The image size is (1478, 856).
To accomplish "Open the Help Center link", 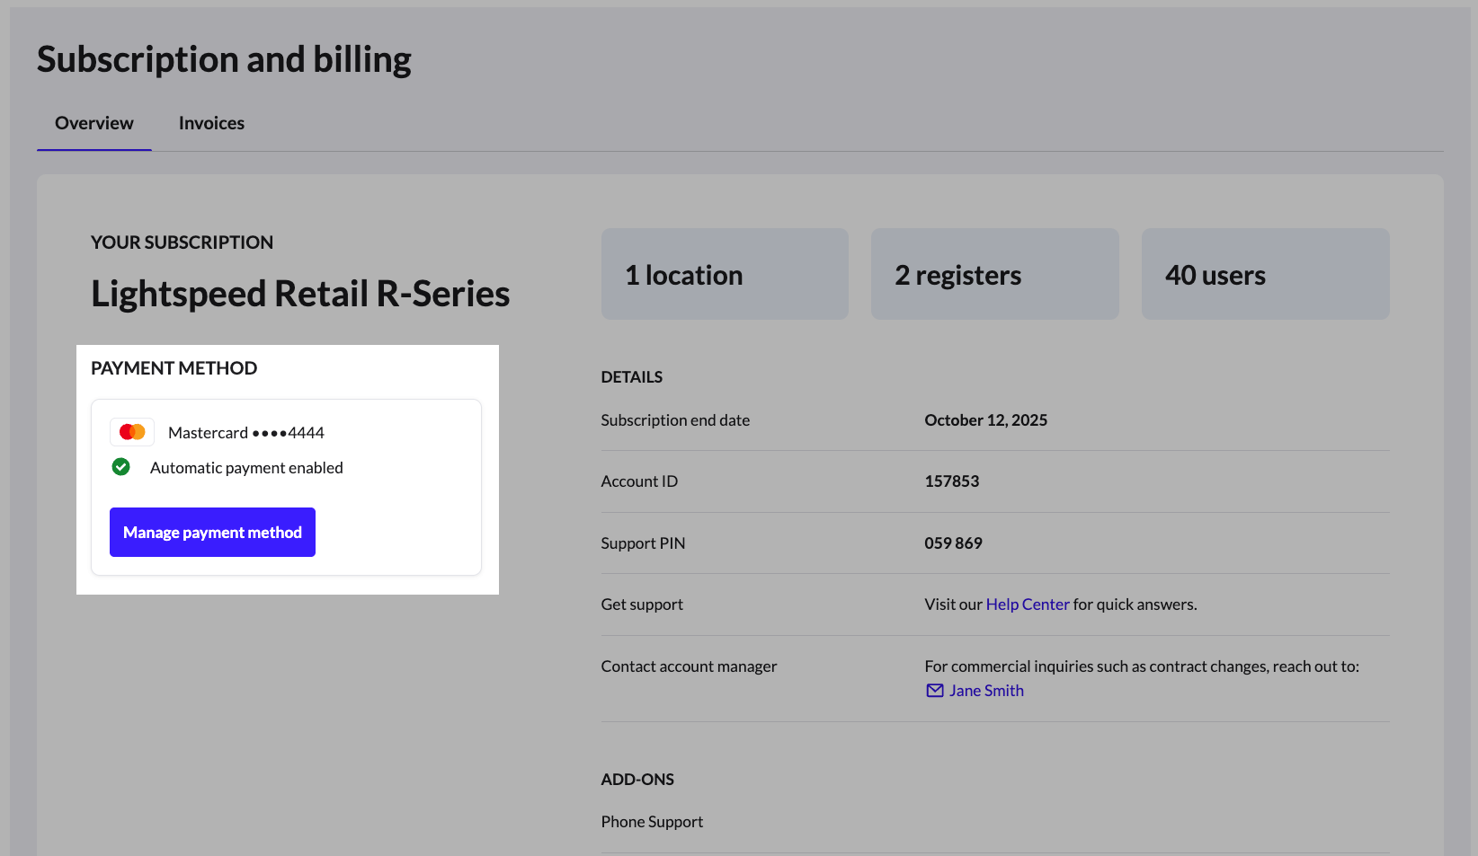I will (x=1027, y=604).
